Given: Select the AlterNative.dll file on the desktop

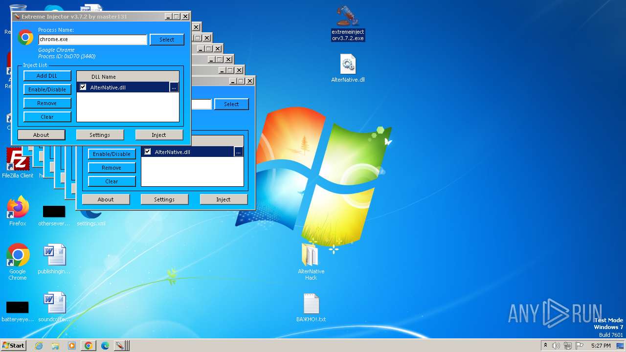Looking at the screenshot, I should point(348,68).
